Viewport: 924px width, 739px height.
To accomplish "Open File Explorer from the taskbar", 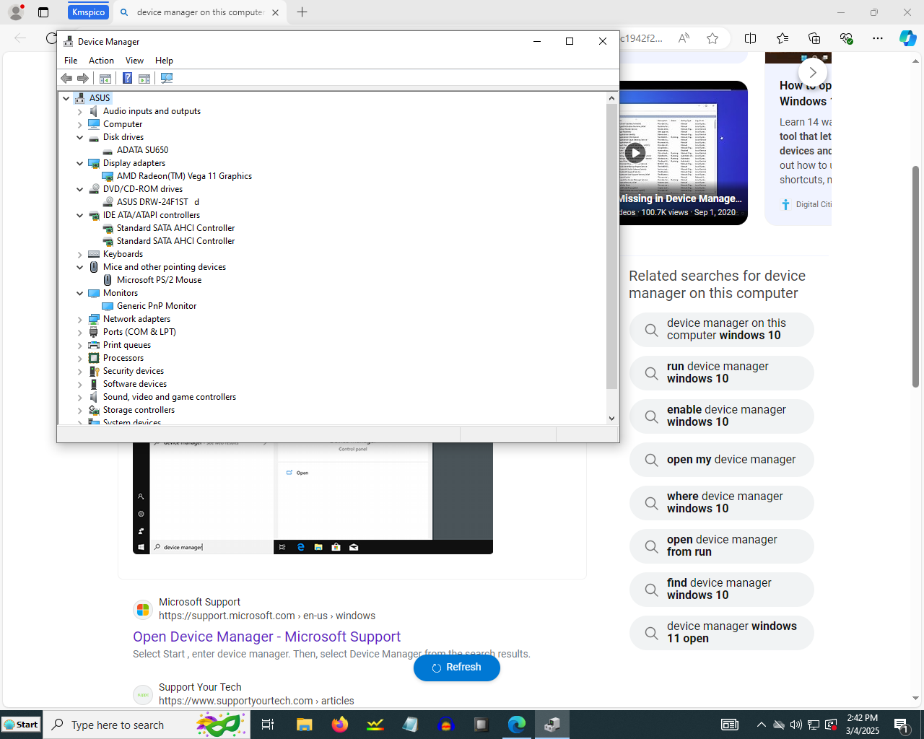I will [304, 725].
